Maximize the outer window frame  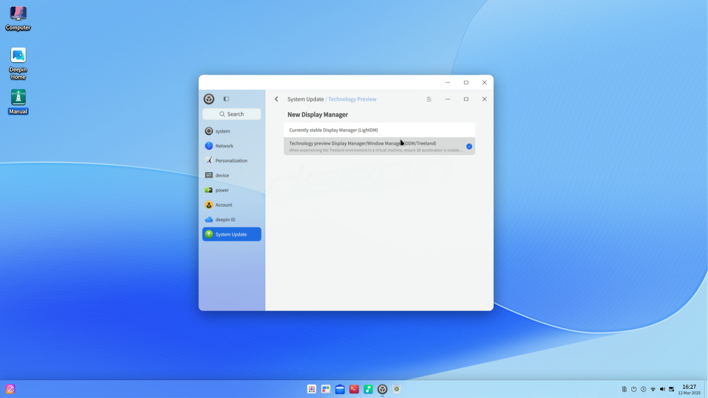pos(466,82)
